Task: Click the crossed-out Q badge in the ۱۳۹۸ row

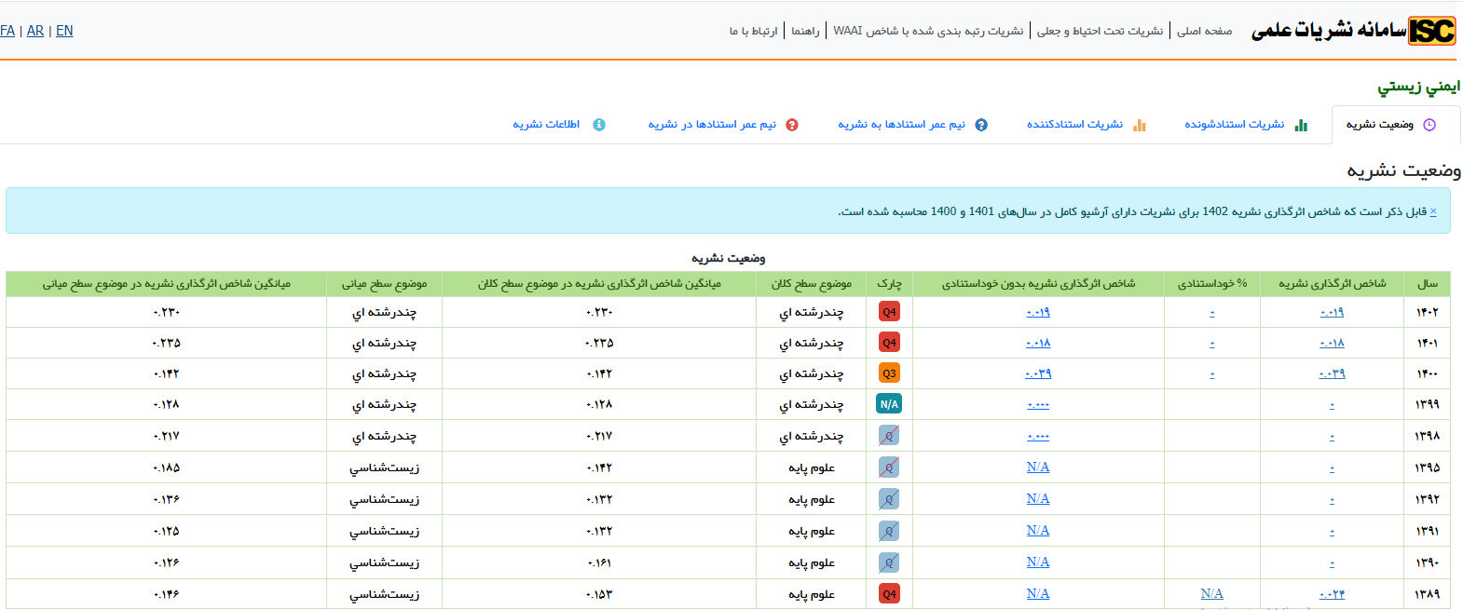Action: [x=889, y=436]
